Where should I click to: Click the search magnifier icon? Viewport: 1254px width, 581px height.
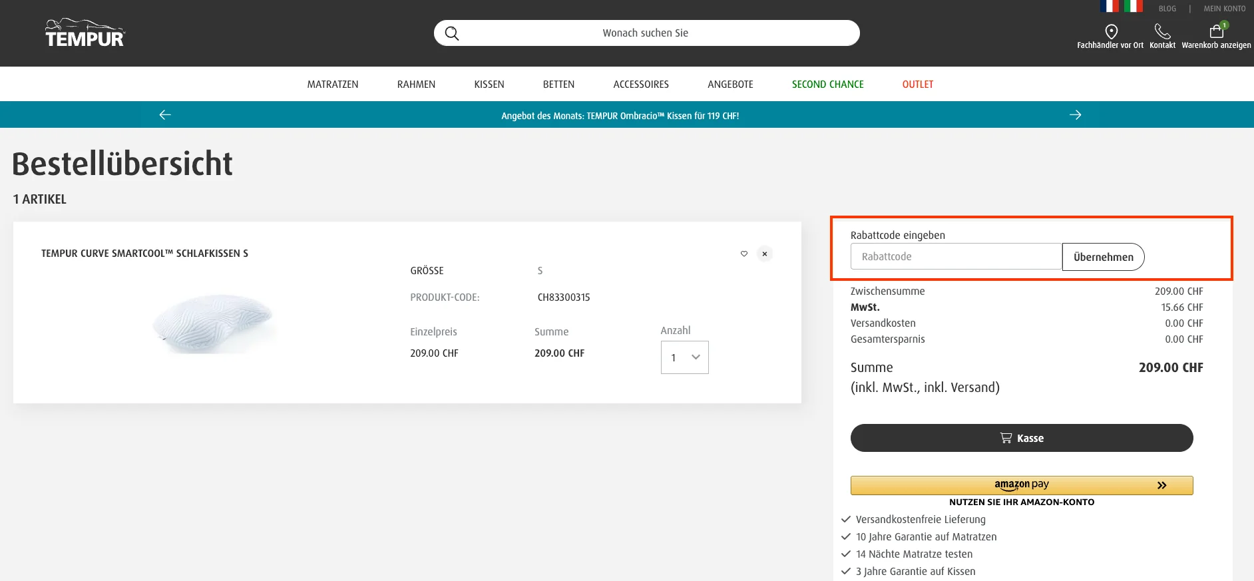point(452,33)
